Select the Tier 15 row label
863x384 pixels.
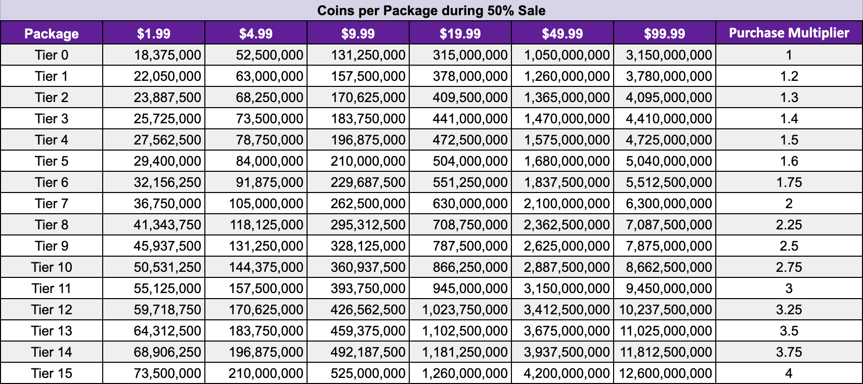click(x=52, y=373)
